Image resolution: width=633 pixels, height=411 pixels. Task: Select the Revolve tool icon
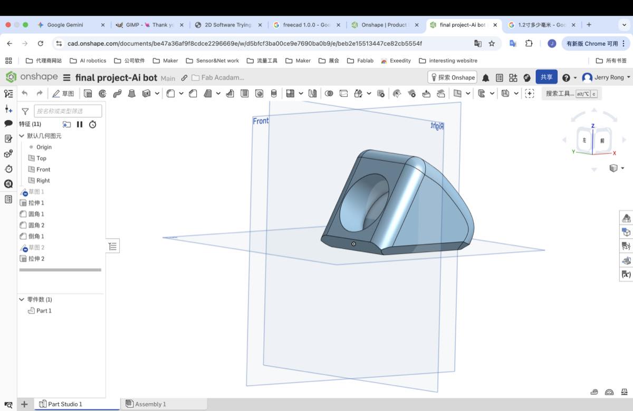[102, 94]
